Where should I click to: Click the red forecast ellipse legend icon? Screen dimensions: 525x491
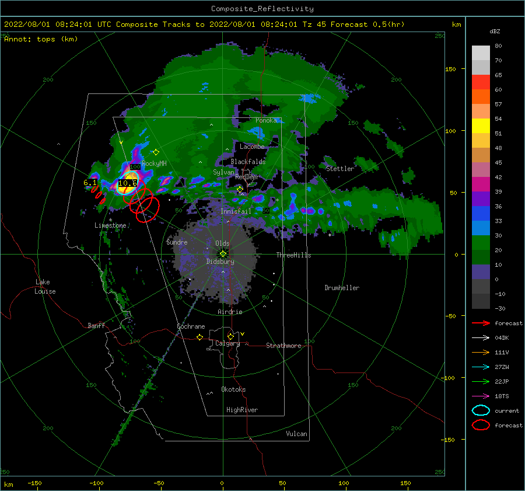(481, 425)
